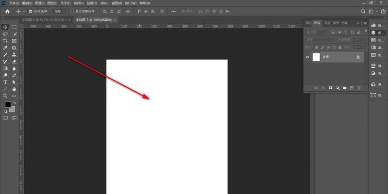Open more alignment options three-dots button
This screenshot has height=194, width=388.
173,11
